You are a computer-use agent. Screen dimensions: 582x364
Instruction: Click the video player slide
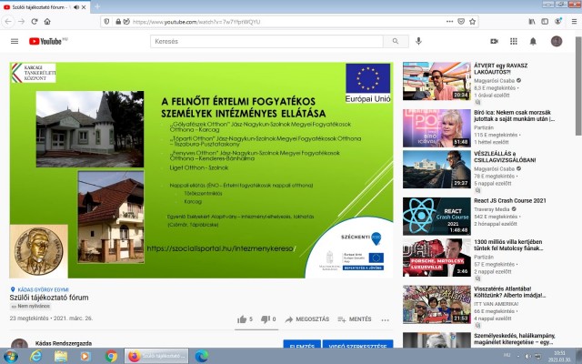coord(201,170)
